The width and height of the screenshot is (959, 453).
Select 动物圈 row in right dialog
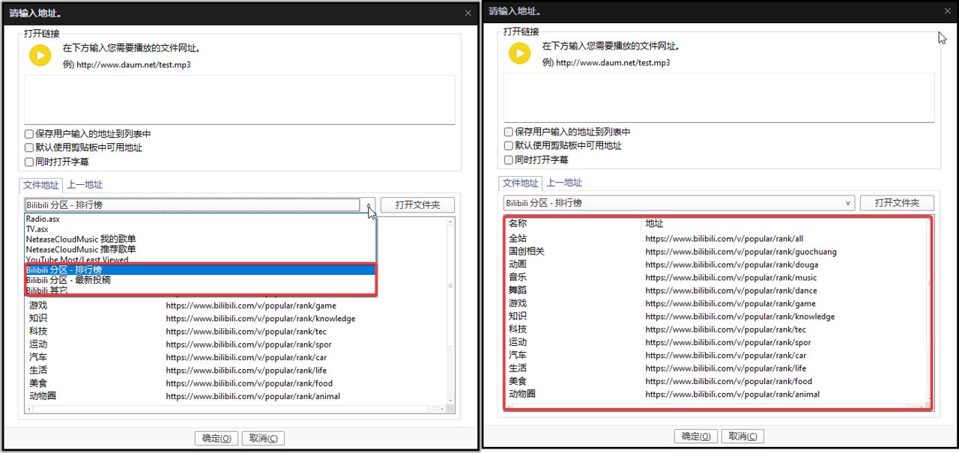(716, 394)
